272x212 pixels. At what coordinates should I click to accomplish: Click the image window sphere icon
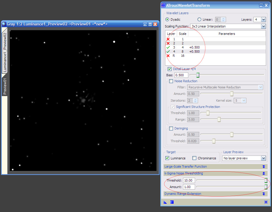pos(4,24)
